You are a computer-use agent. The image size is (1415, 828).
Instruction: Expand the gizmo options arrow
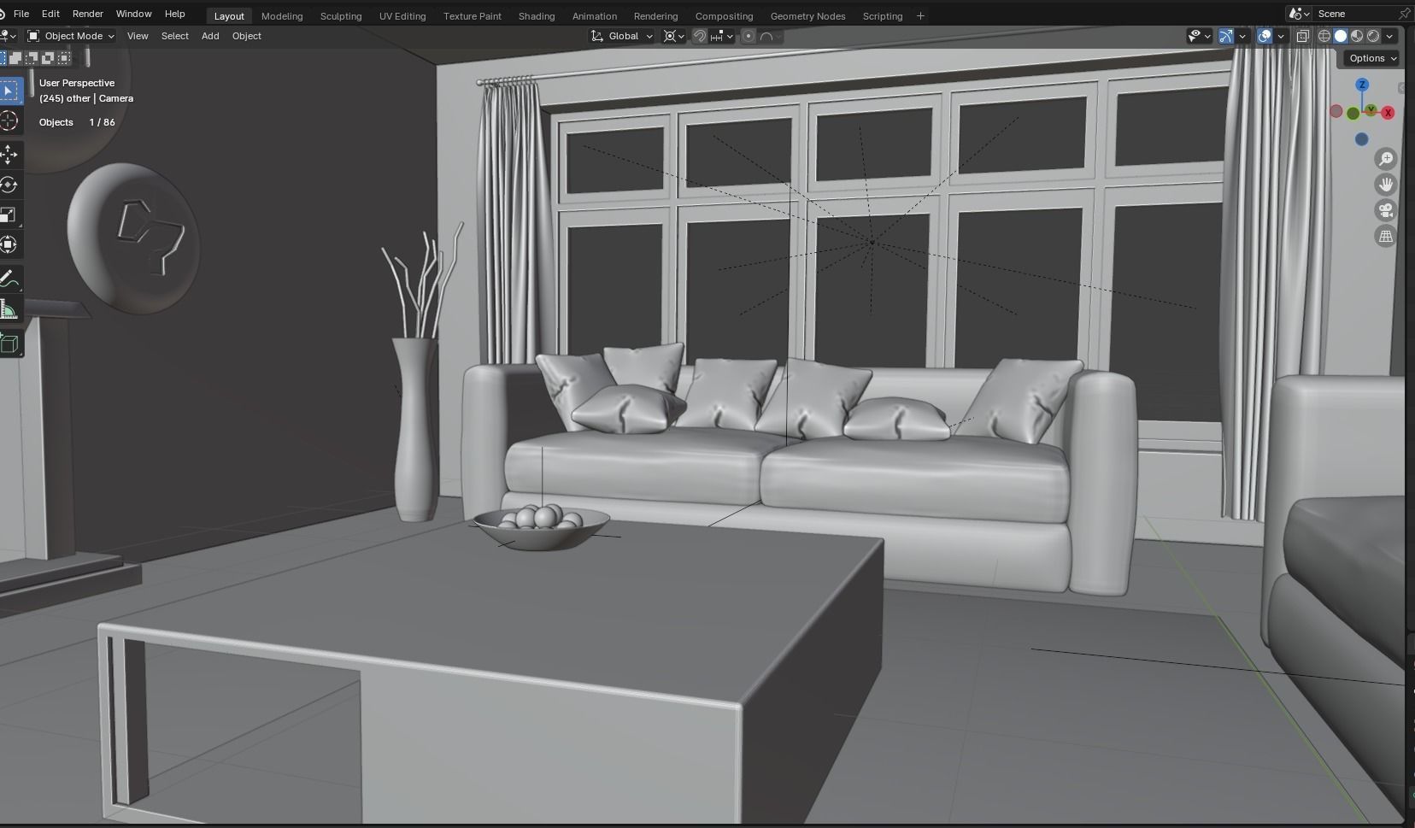click(1242, 36)
